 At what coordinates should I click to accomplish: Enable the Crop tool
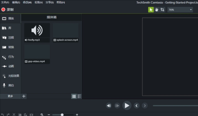click(162, 10)
